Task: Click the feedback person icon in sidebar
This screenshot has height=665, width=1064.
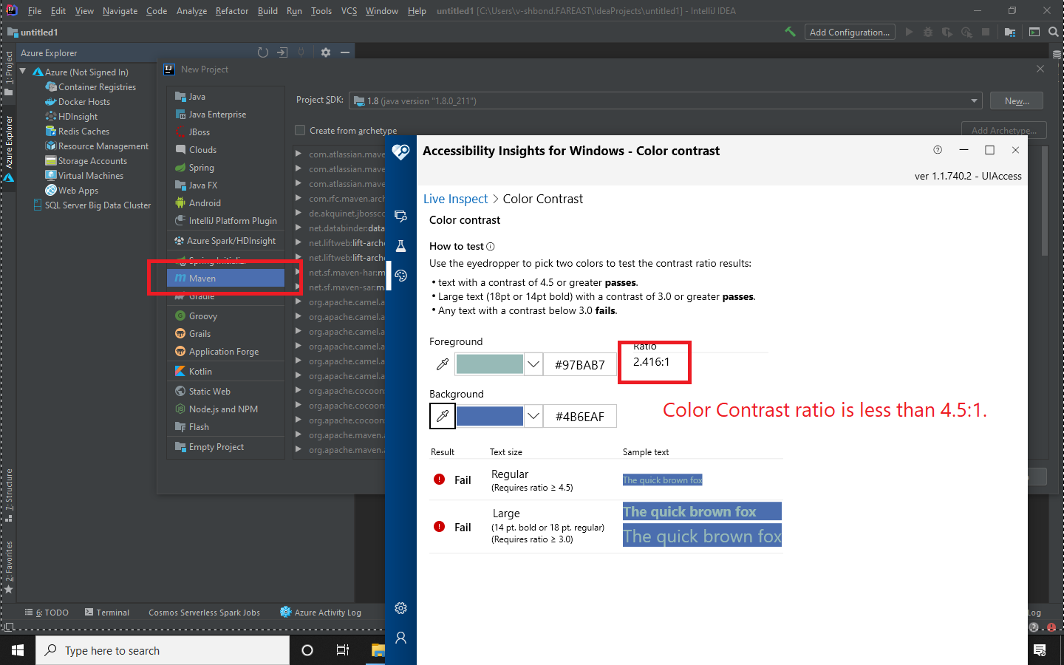Action: click(400, 637)
